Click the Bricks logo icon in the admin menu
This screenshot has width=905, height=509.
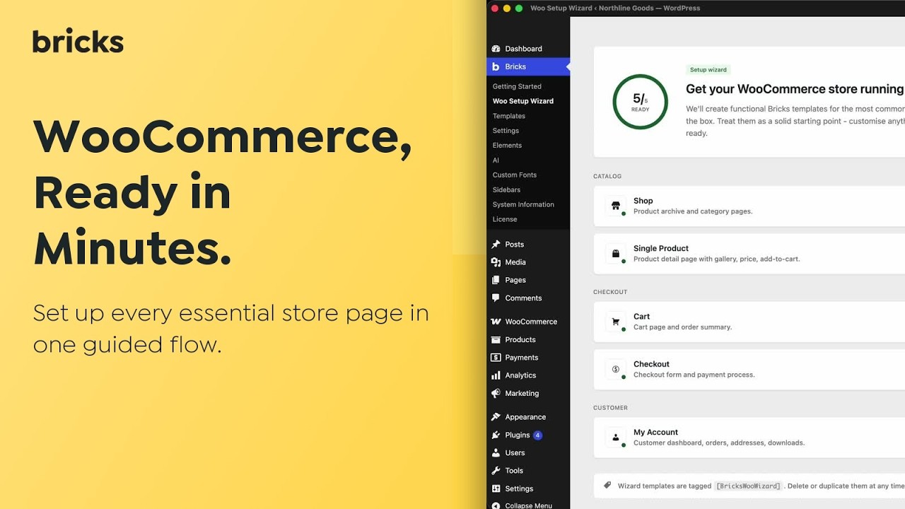(496, 66)
